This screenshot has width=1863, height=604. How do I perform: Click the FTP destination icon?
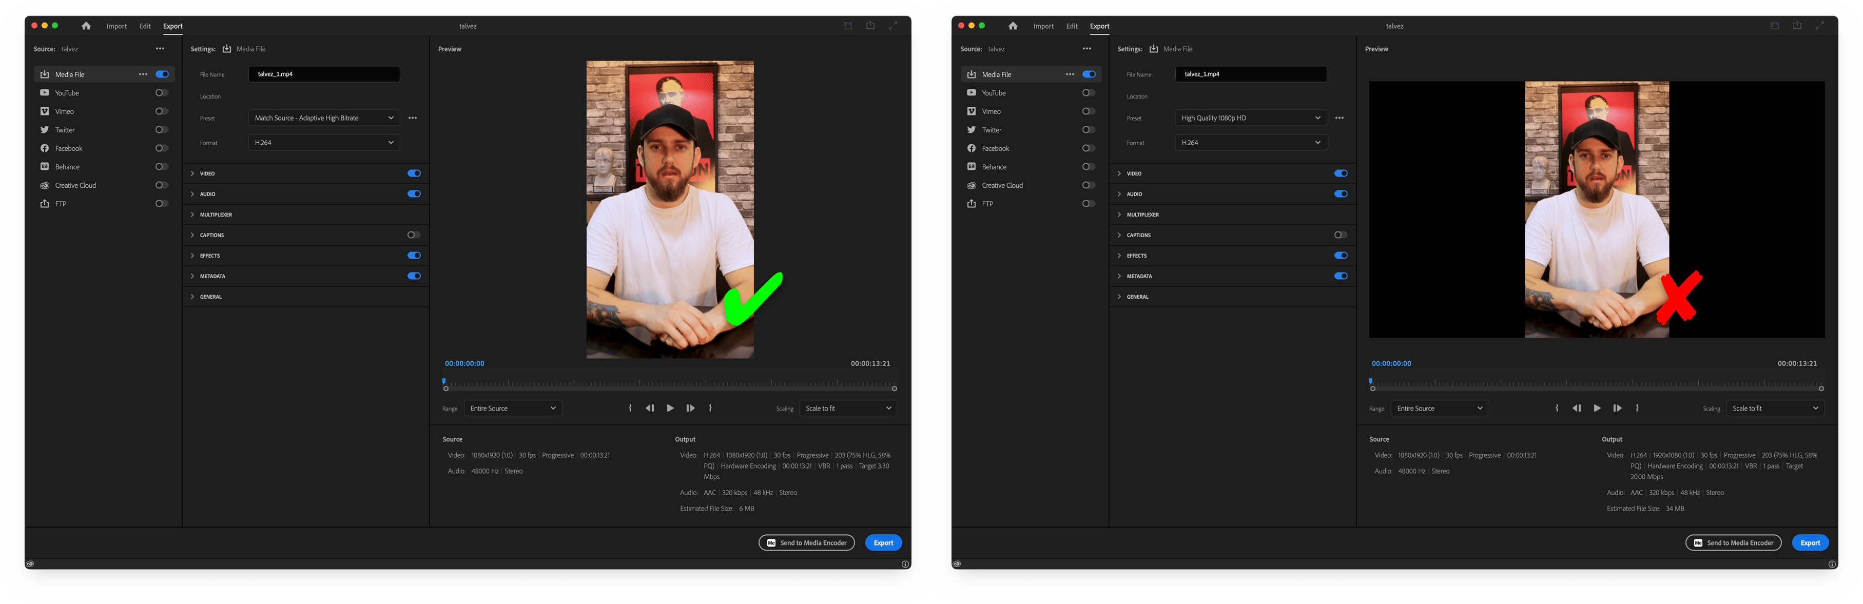pos(45,203)
